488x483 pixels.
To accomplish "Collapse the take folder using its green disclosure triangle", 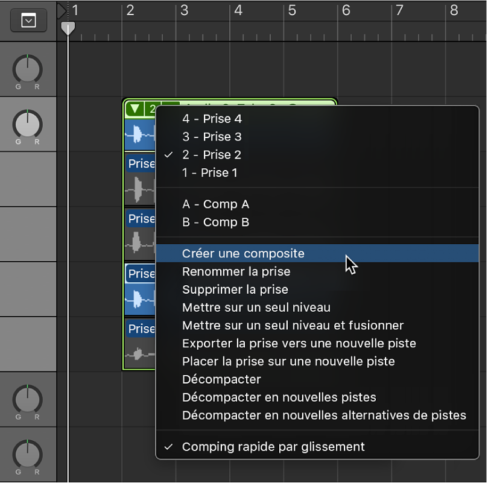I will click(x=135, y=109).
